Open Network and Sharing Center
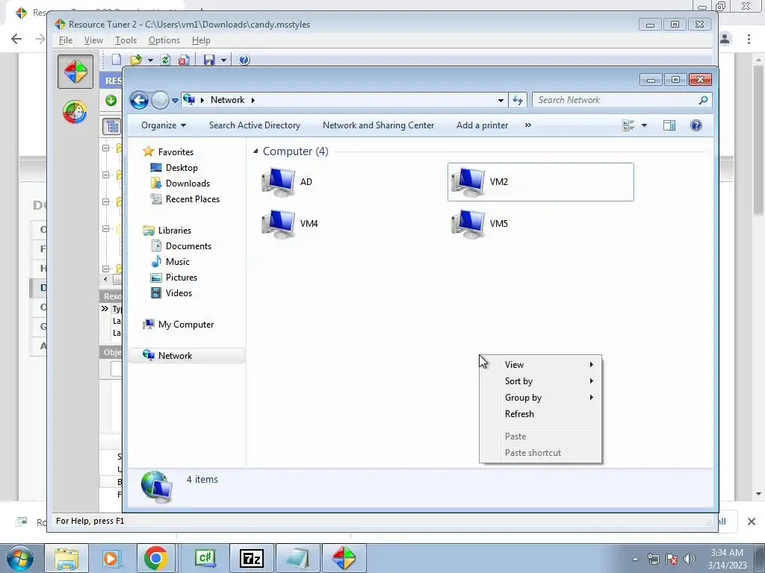This screenshot has height=573, width=765. [378, 125]
